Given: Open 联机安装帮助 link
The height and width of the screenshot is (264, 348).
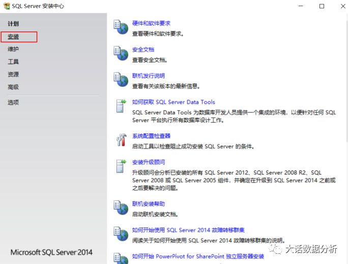Looking at the screenshot, I should (149, 203).
